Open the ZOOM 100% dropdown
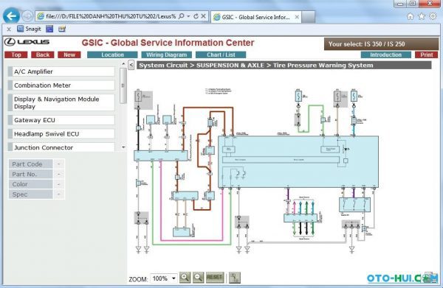The width and height of the screenshot is (443, 288). point(164,278)
